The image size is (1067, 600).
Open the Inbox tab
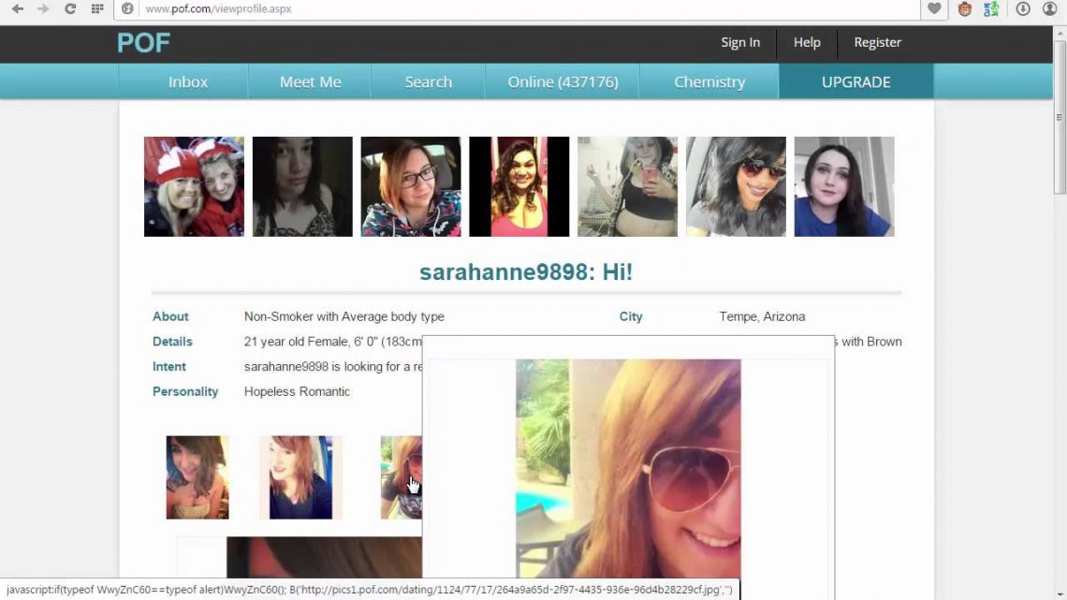(x=187, y=81)
